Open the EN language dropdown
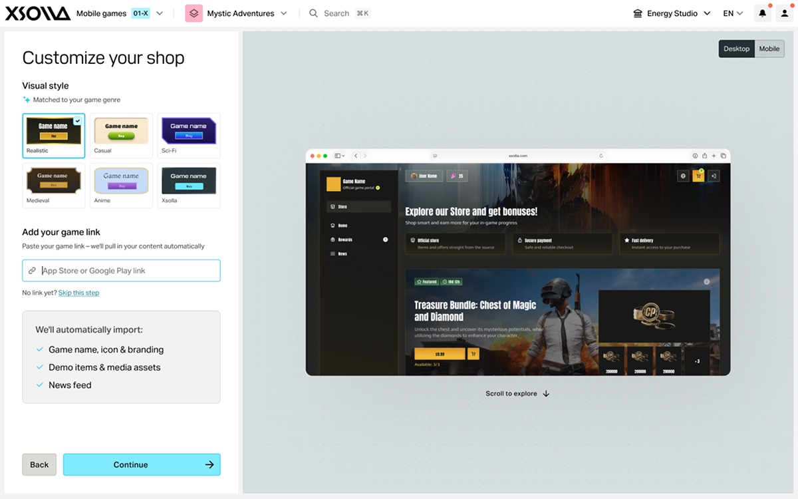The height and width of the screenshot is (499, 798). [733, 13]
